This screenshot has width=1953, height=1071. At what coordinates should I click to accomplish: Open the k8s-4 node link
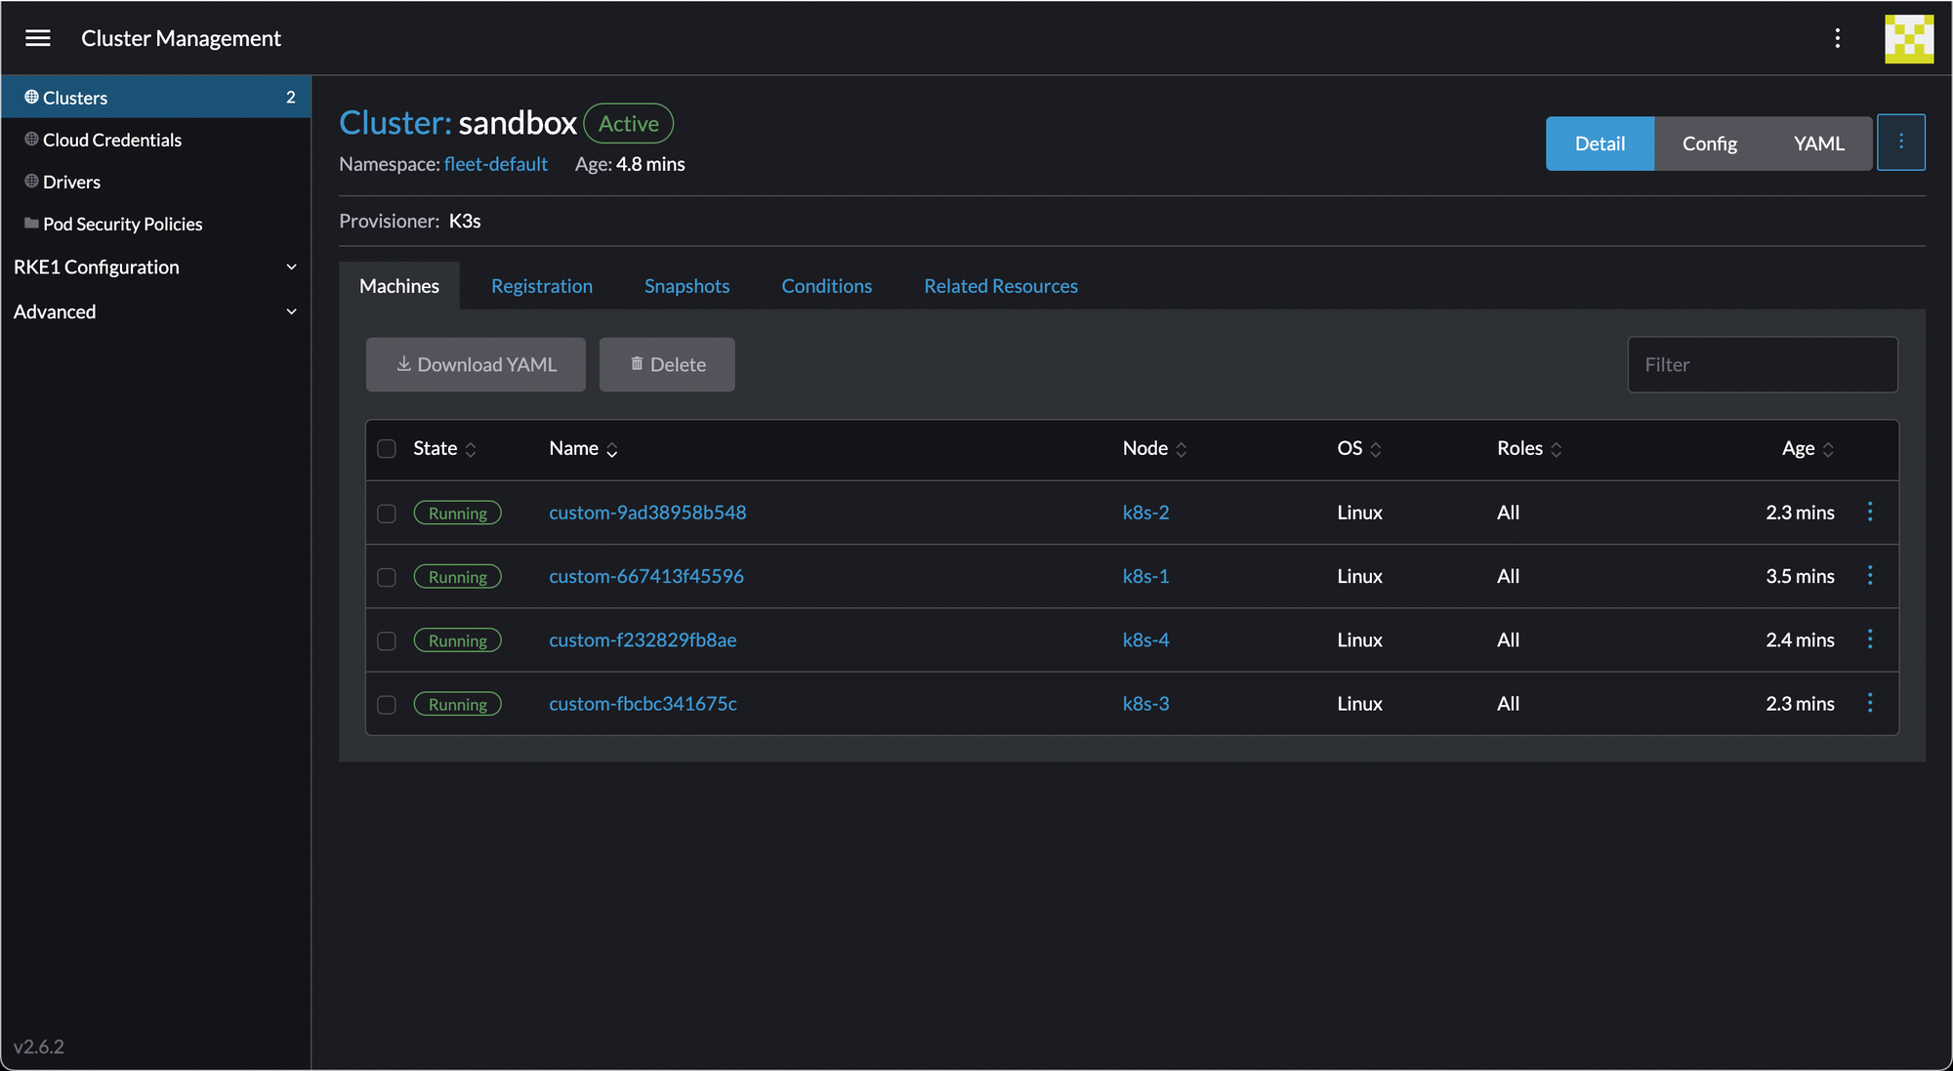tap(1145, 640)
